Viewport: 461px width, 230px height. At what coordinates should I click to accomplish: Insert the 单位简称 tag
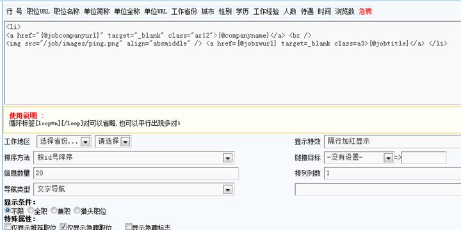pos(97,11)
